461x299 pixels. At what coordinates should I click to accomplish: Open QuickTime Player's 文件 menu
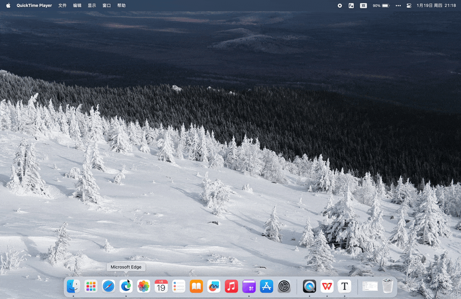point(62,6)
